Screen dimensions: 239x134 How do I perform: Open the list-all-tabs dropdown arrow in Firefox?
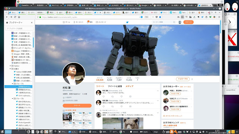[220, 12]
